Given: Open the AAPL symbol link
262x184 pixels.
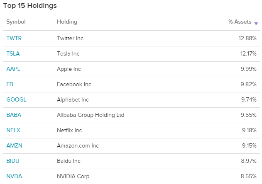Looking at the screenshot, I should 13,69.
